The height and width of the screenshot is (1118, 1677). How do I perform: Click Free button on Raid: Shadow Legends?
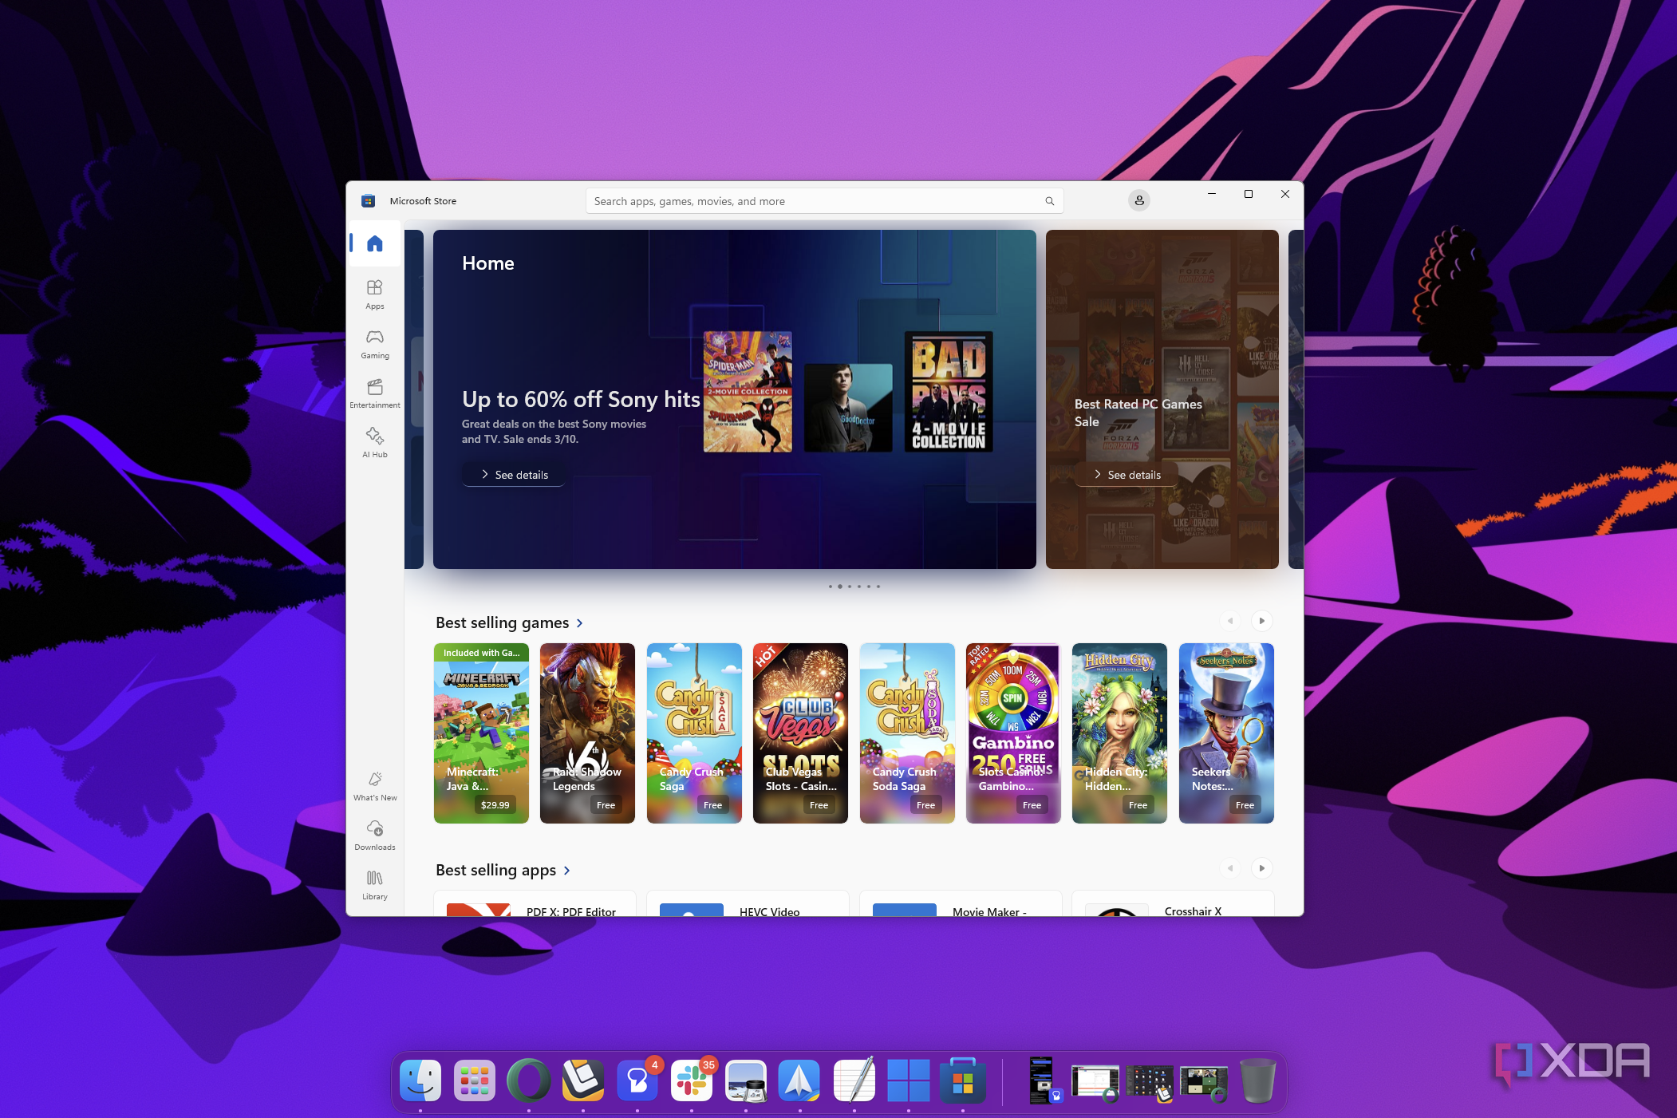click(x=606, y=805)
